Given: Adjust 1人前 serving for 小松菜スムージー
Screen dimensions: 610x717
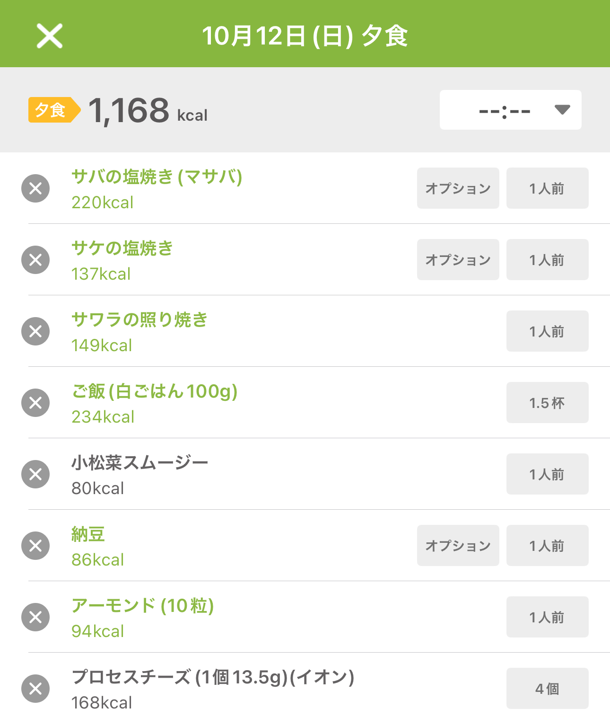Looking at the screenshot, I should (547, 474).
